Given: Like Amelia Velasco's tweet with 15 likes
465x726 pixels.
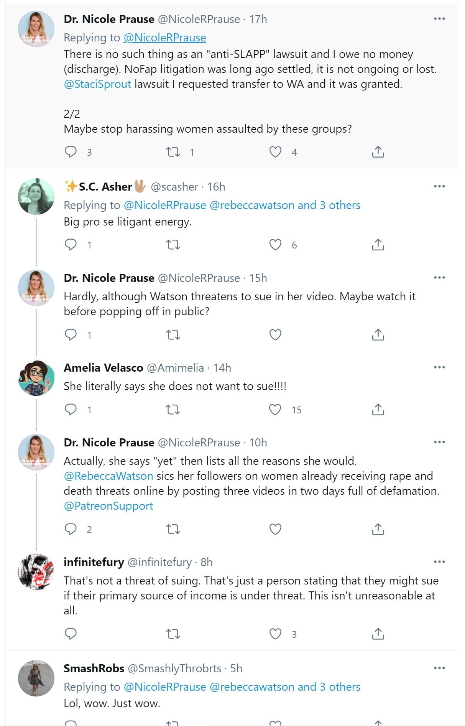Looking at the screenshot, I should (275, 410).
